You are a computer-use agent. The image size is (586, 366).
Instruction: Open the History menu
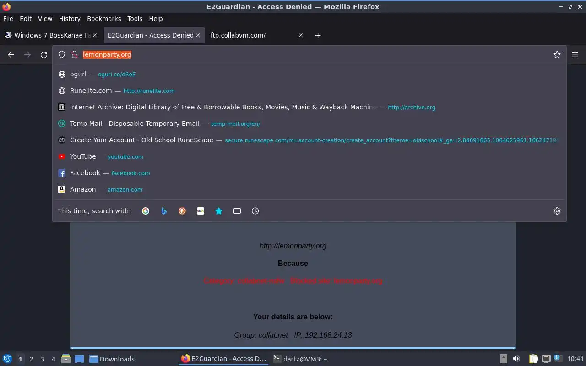coord(70,19)
